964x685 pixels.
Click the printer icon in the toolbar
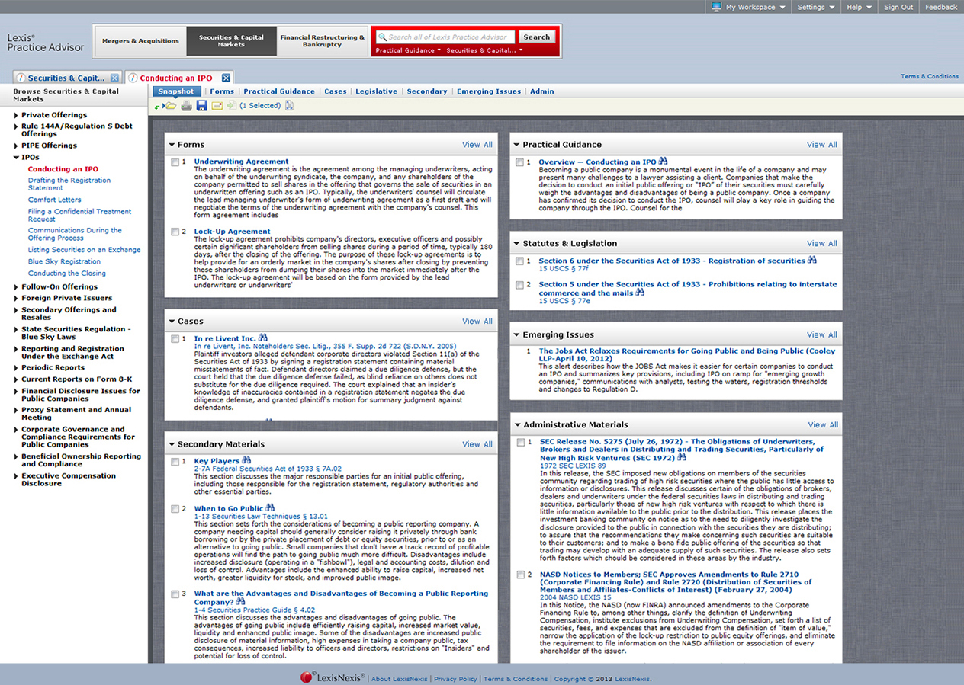tap(187, 106)
